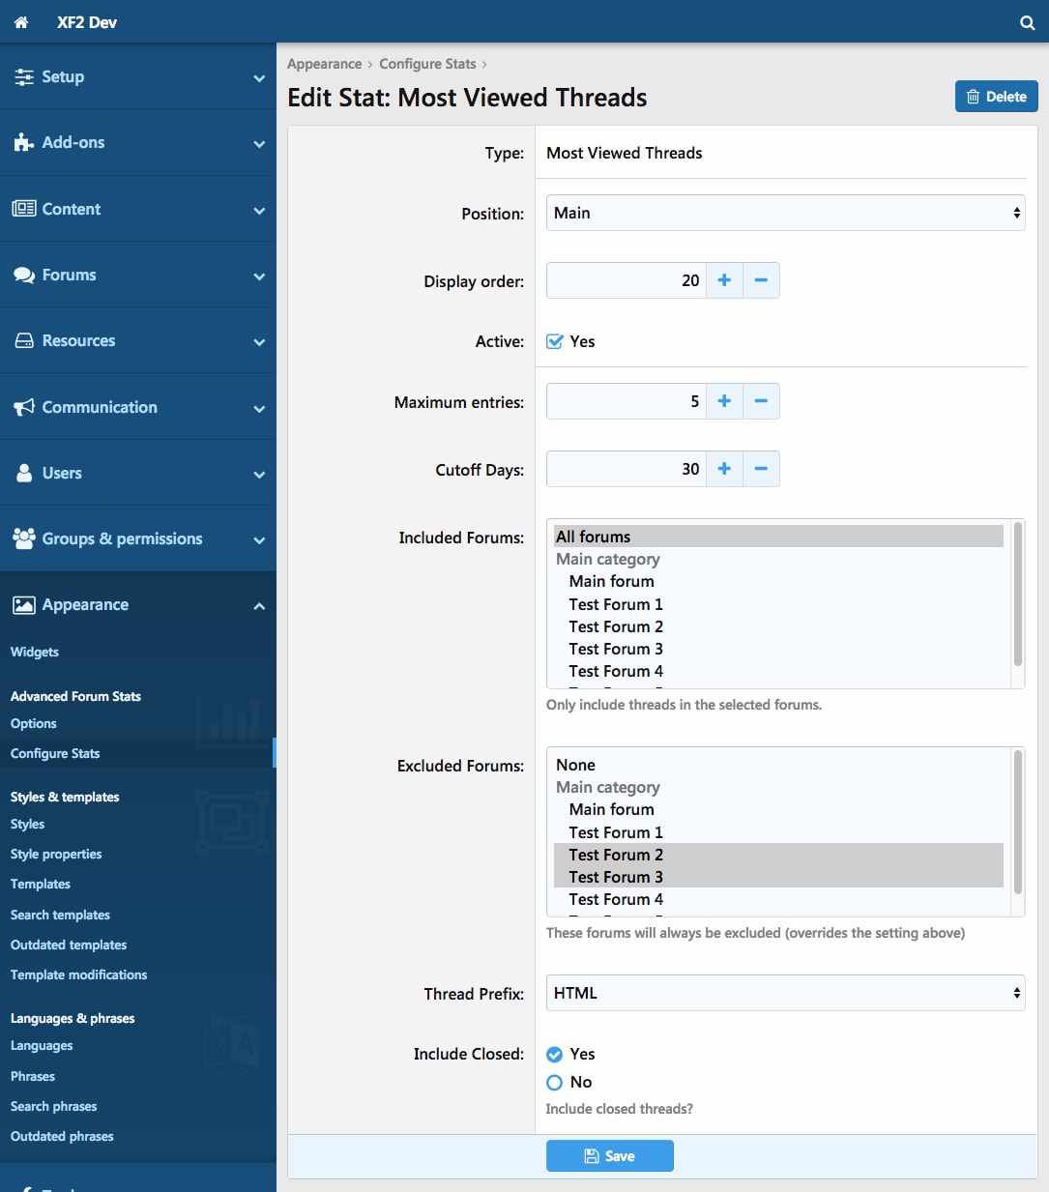Image resolution: width=1049 pixels, height=1192 pixels.
Task: Click the Resources drive icon
Action: point(24,341)
